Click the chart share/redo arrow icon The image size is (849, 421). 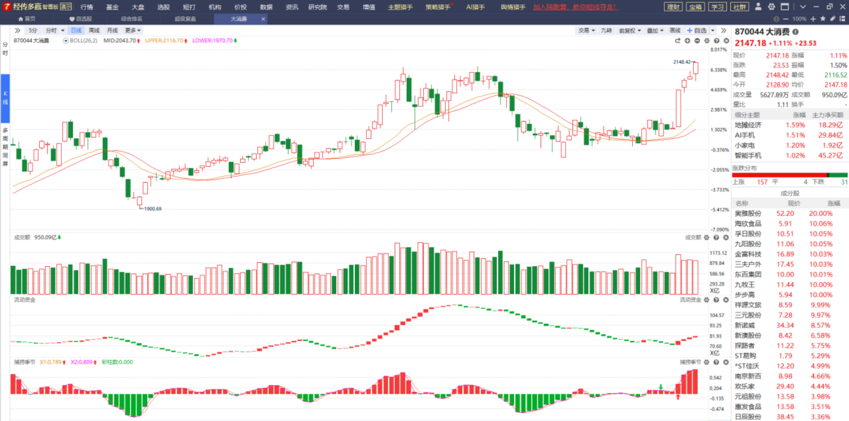677,41
